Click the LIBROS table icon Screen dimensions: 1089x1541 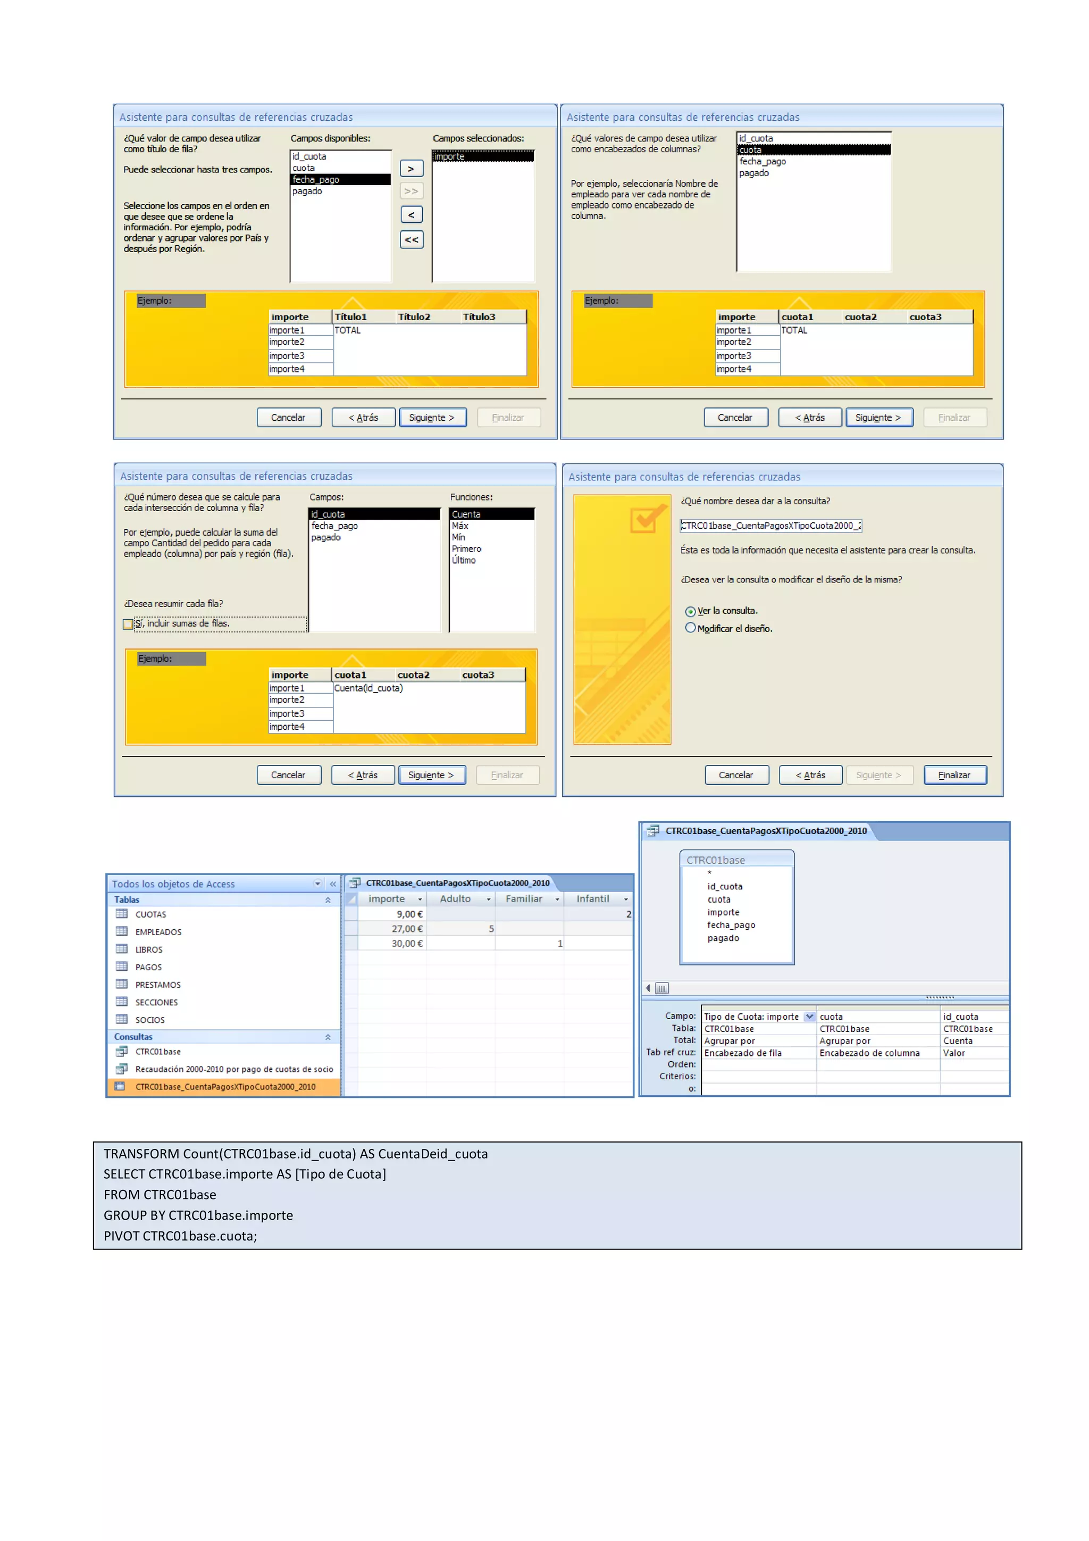(x=121, y=948)
